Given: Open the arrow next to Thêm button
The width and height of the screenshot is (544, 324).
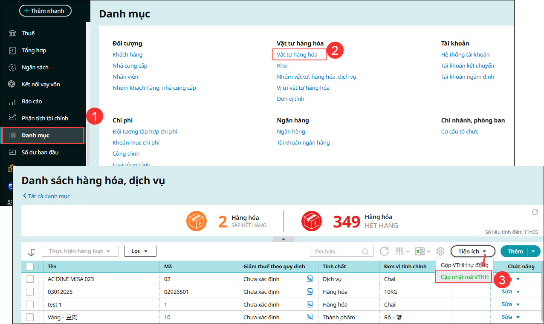Looking at the screenshot, I should click(533, 251).
